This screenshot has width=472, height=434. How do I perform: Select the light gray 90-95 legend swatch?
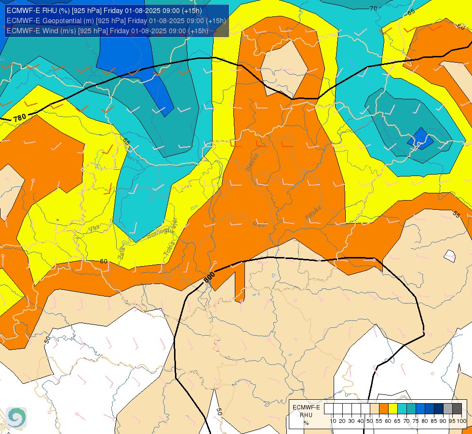448,409
